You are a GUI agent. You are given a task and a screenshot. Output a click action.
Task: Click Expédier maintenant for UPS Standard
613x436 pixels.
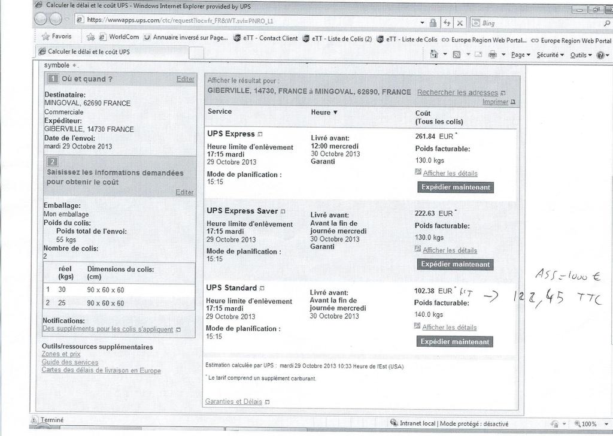tap(455, 341)
